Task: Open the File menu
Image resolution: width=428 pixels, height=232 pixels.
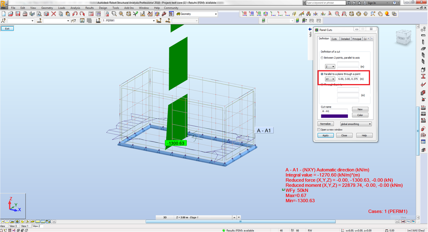Action: pyautogui.click(x=13, y=8)
